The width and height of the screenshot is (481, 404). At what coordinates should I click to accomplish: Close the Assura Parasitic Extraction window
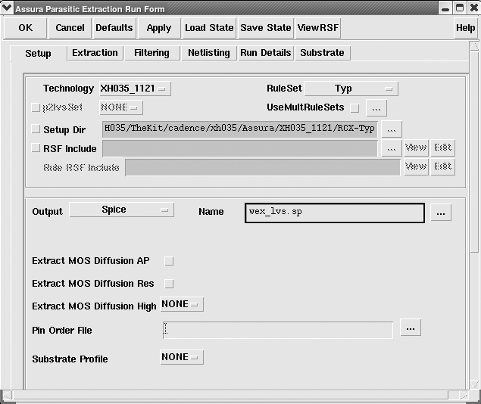coord(473,8)
